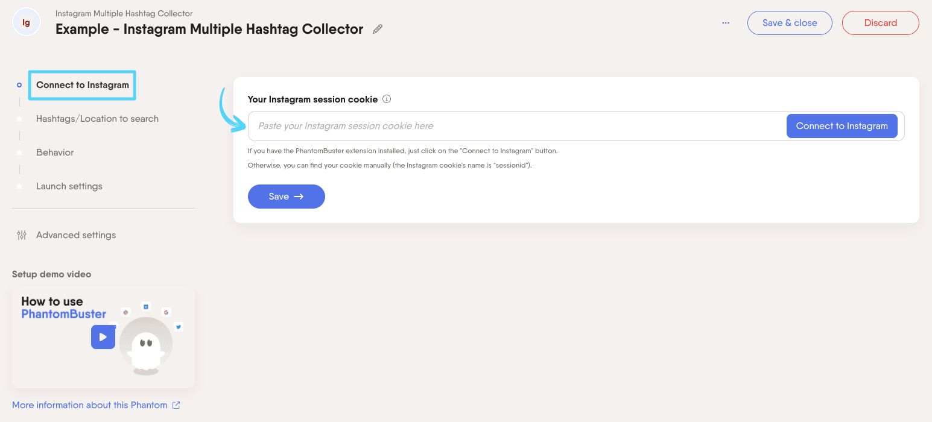
Task: Click the arrow icon inside the Save button
Action: pyautogui.click(x=299, y=197)
